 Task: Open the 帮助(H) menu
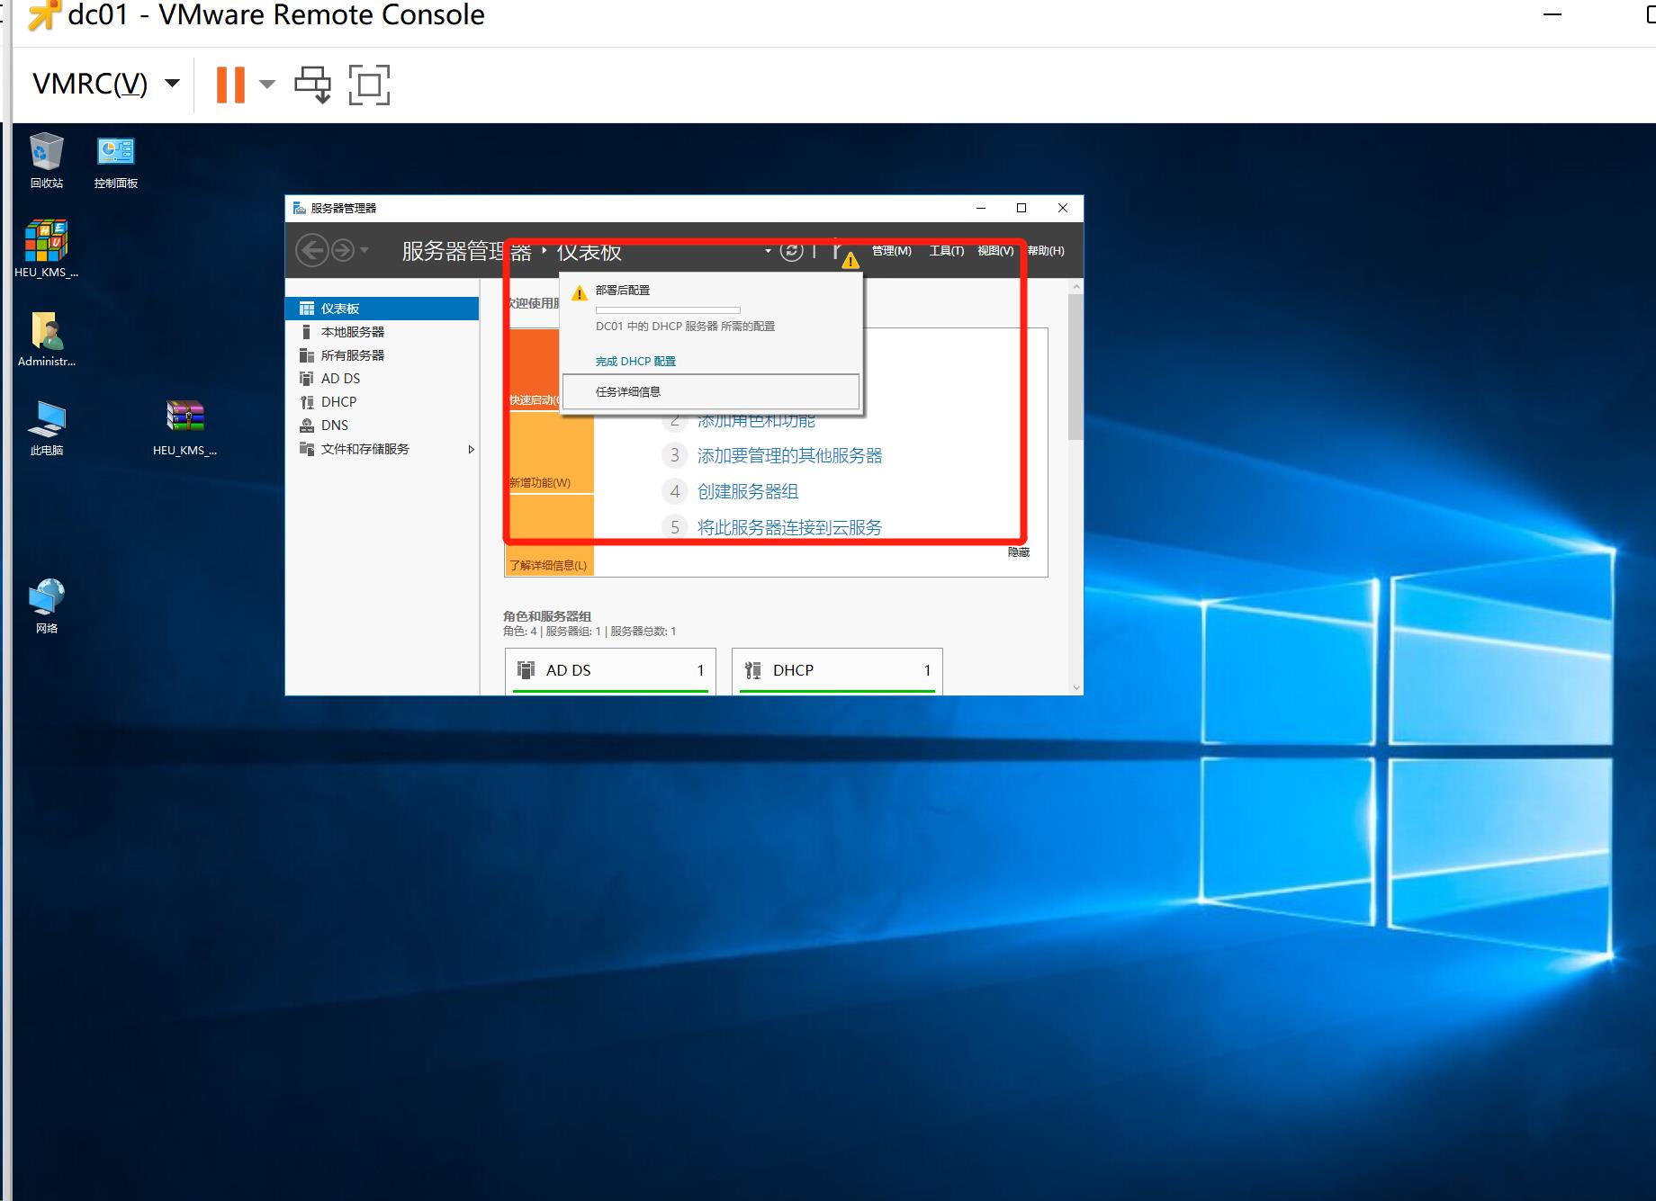click(x=1046, y=251)
